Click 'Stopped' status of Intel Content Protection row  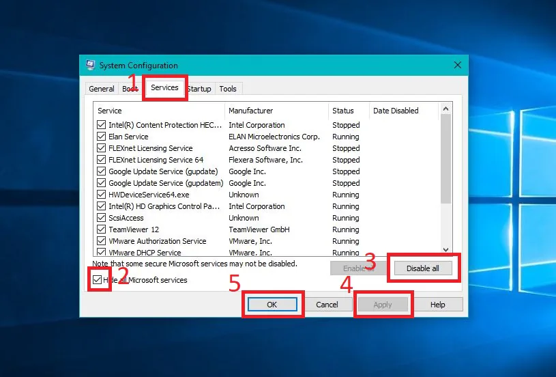click(x=346, y=125)
